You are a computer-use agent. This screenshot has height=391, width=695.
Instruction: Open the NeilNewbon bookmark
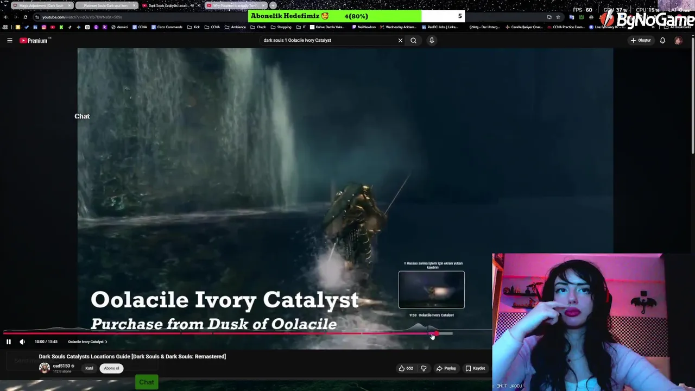point(364,27)
